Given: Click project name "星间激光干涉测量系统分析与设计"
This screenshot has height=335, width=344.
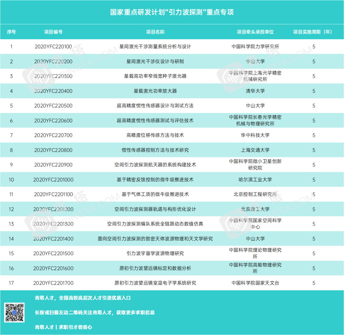Looking at the screenshot, I should [x=155, y=47].
